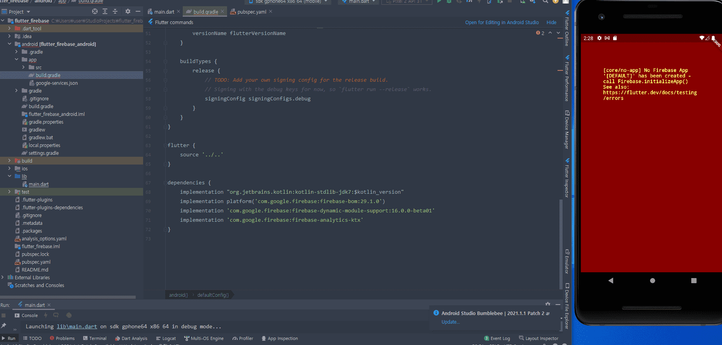Click the Select Opened File locate icon
The width and height of the screenshot is (722, 345).
tap(95, 11)
